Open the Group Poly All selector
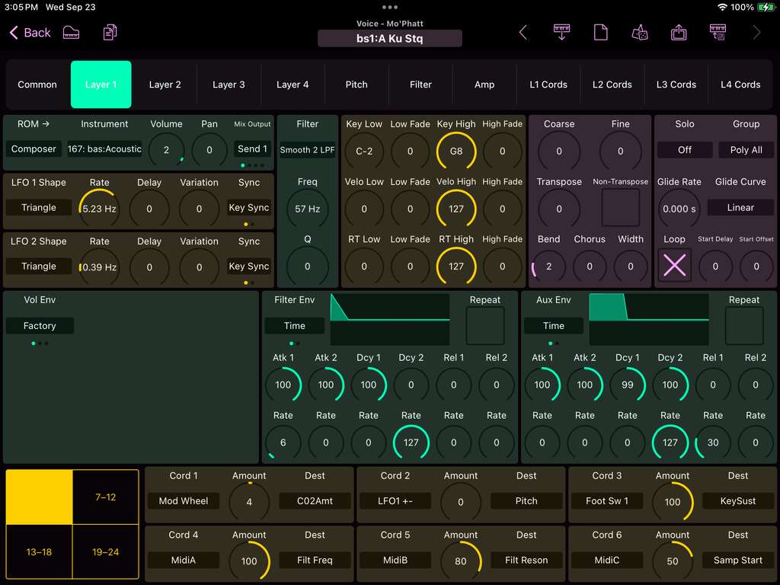 tap(746, 150)
